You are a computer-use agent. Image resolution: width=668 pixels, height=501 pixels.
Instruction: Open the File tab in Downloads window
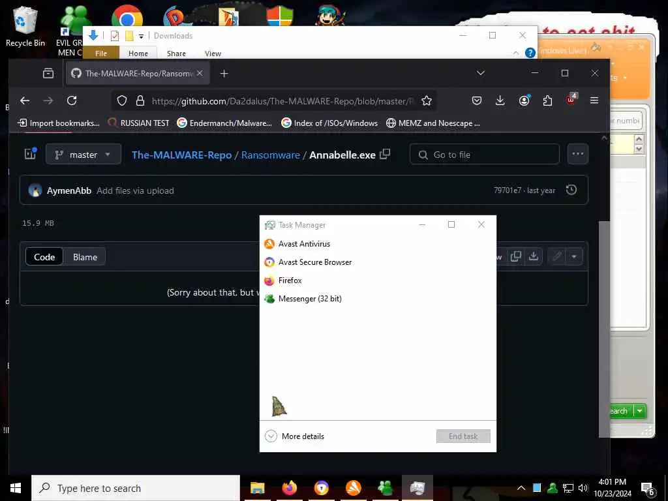point(101,53)
